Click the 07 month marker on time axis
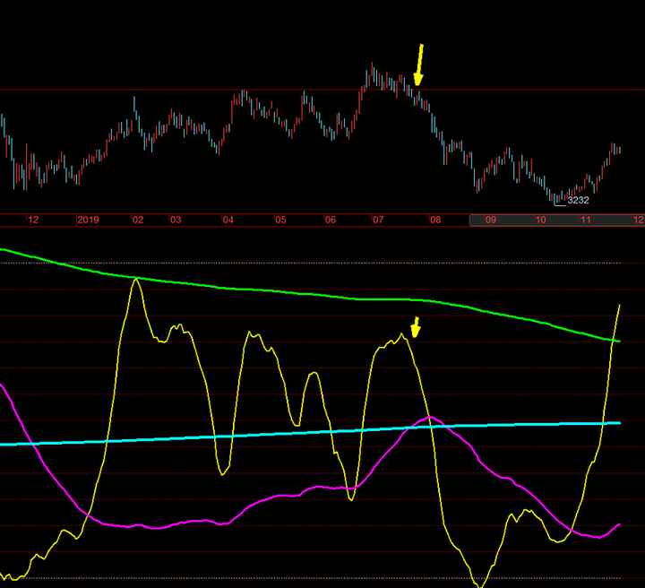This screenshot has width=645, height=588. click(378, 220)
